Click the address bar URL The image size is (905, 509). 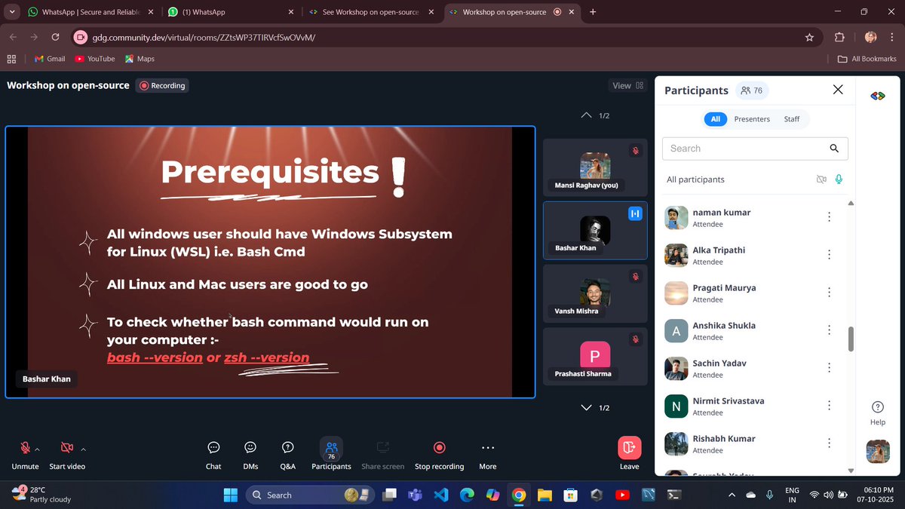click(204, 37)
